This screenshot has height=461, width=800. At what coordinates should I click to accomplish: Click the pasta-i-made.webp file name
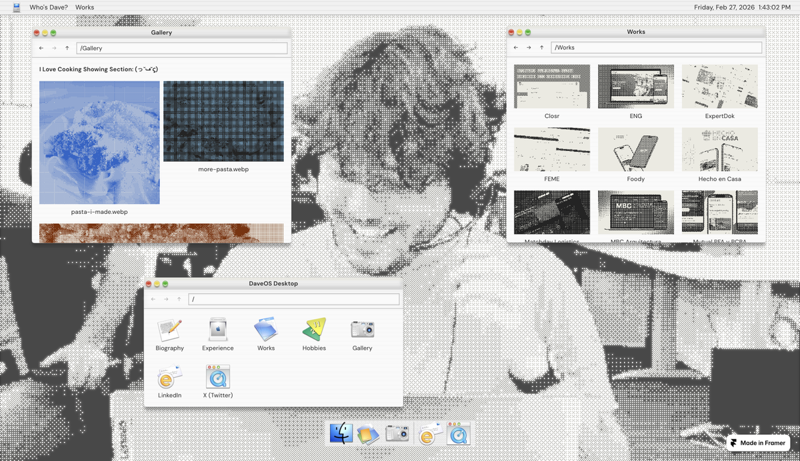(99, 212)
